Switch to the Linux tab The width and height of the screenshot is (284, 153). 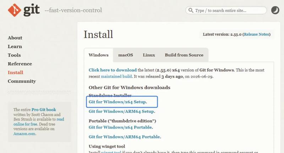coord(149,55)
